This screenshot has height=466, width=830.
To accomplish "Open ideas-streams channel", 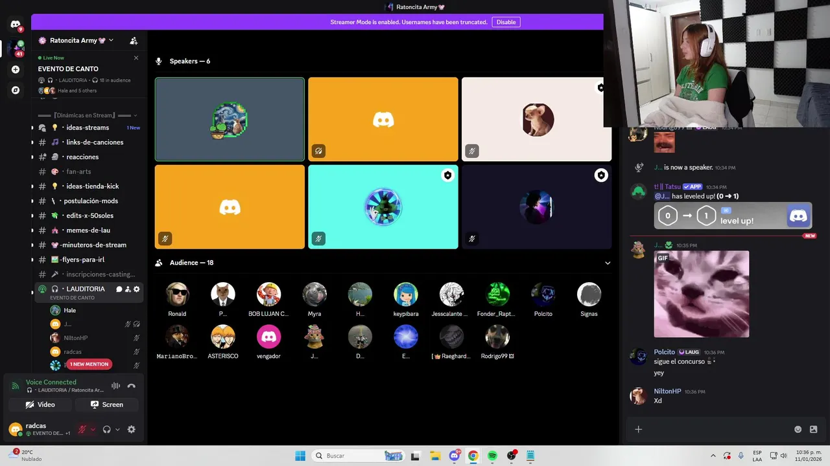I will 88,128.
